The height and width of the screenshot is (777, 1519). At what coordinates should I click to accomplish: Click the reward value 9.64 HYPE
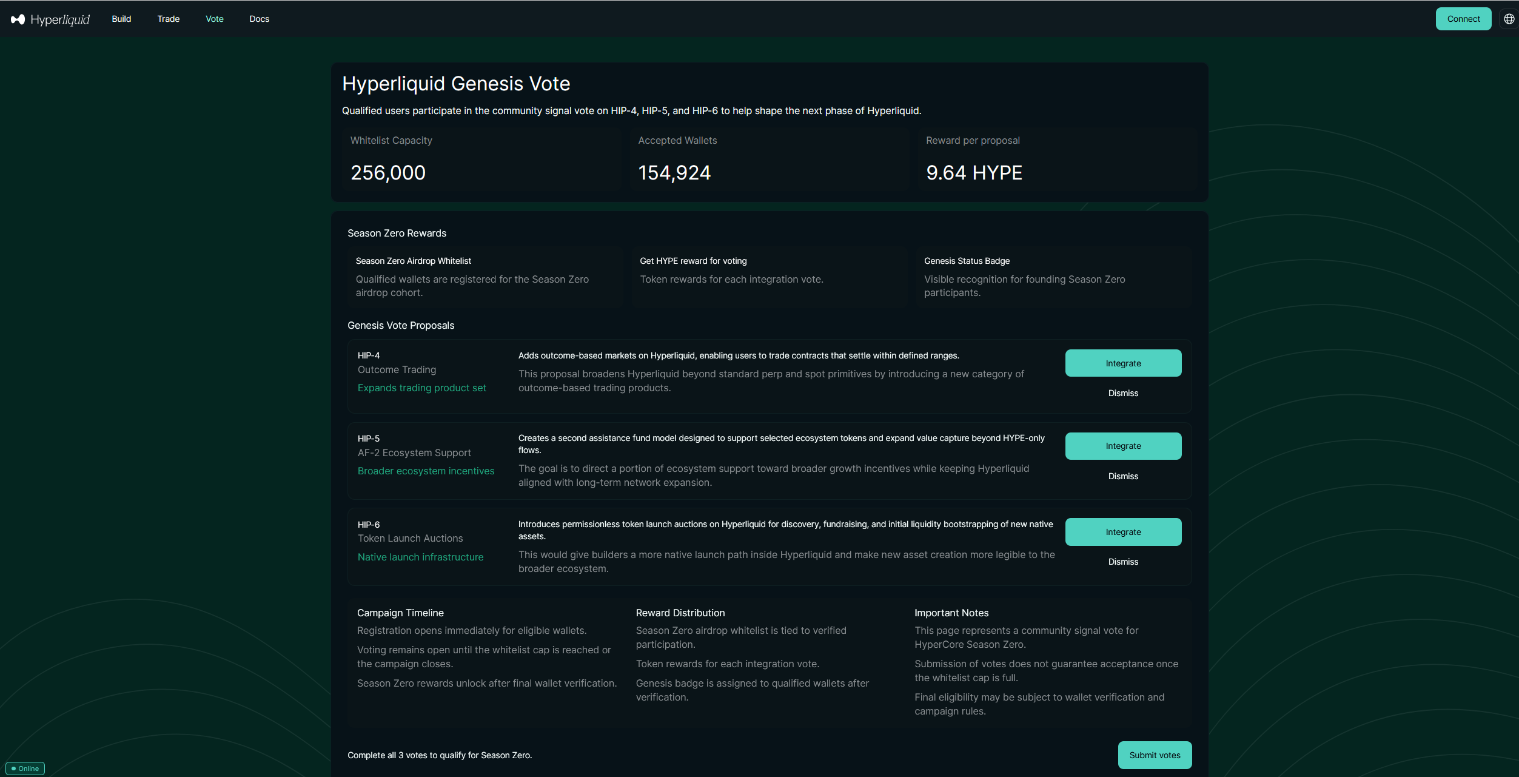click(x=974, y=173)
